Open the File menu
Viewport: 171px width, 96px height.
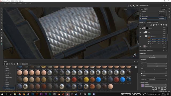(x=2, y=3)
